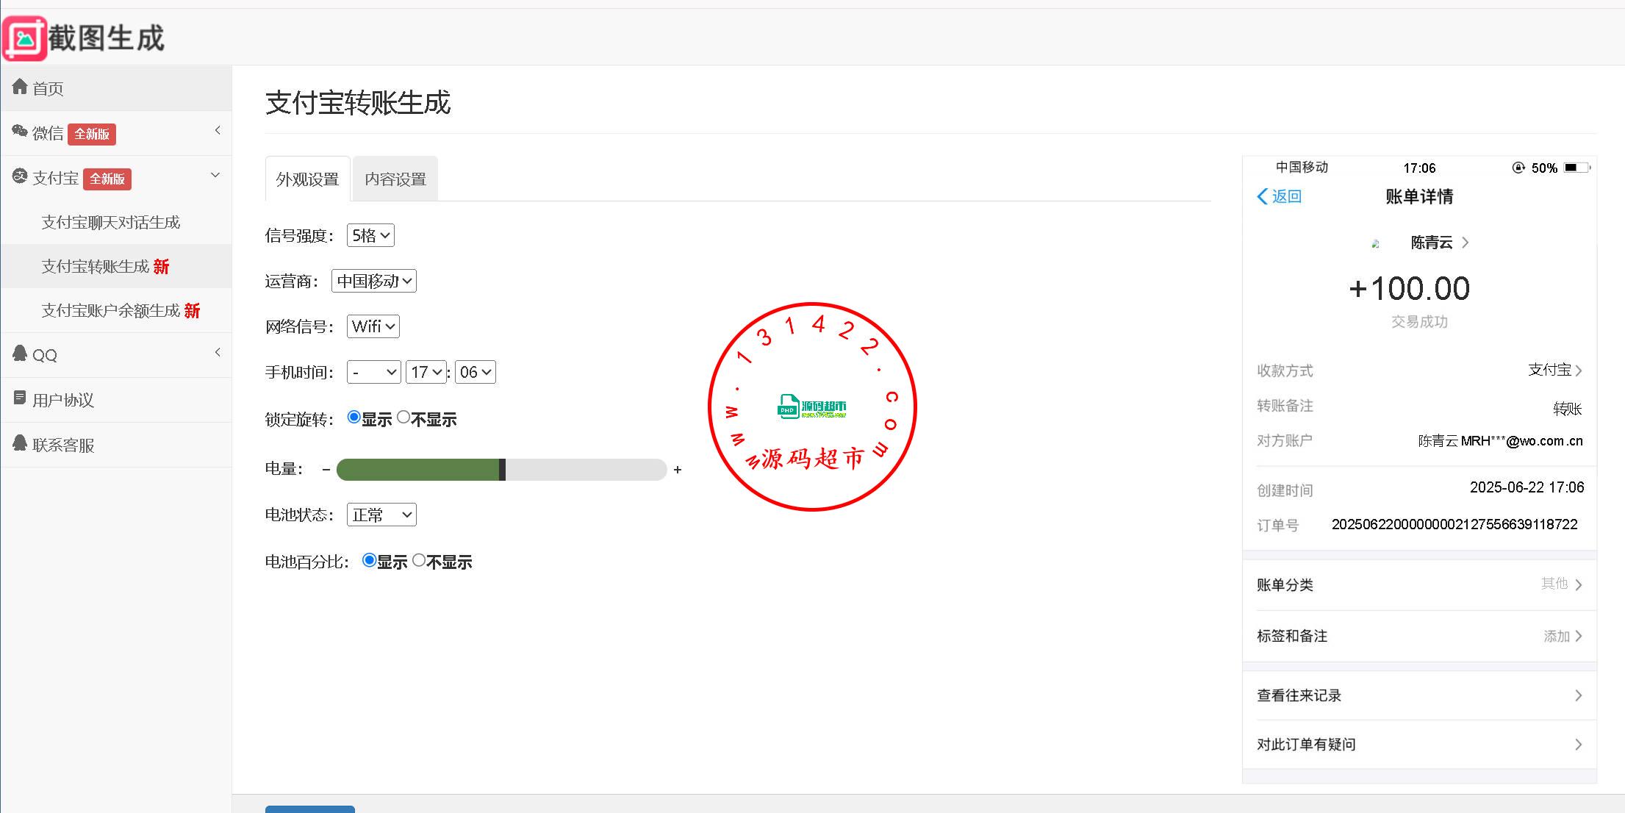The width and height of the screenshot is (1625, 813).
Task: Collapse the 支付宝 sidebar menu chevron
Action: (x=215, y=175)
